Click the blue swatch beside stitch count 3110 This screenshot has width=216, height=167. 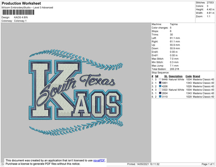[160, 96]
